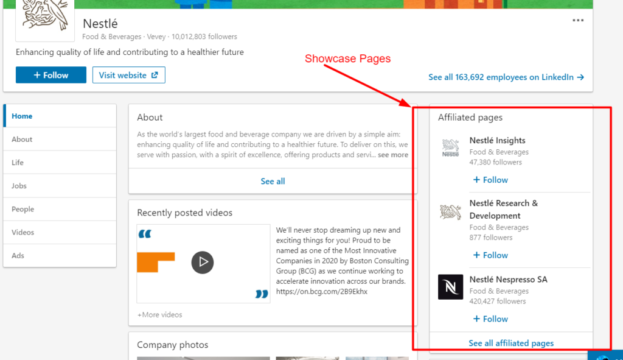Click the Affiliated pages heading

[470, 118]
